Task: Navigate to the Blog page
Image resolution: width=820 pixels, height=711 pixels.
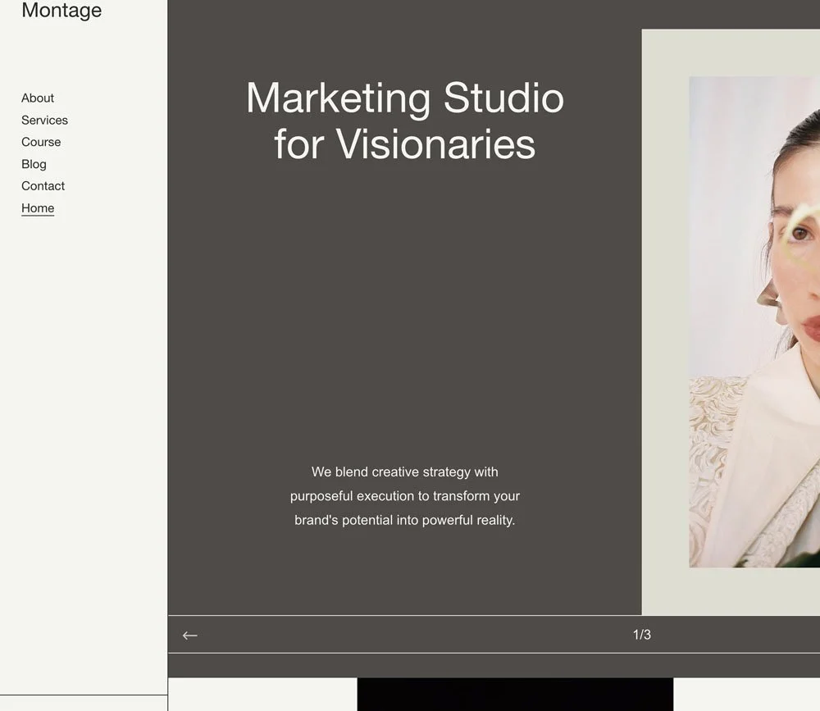Action: coord(34,164)
